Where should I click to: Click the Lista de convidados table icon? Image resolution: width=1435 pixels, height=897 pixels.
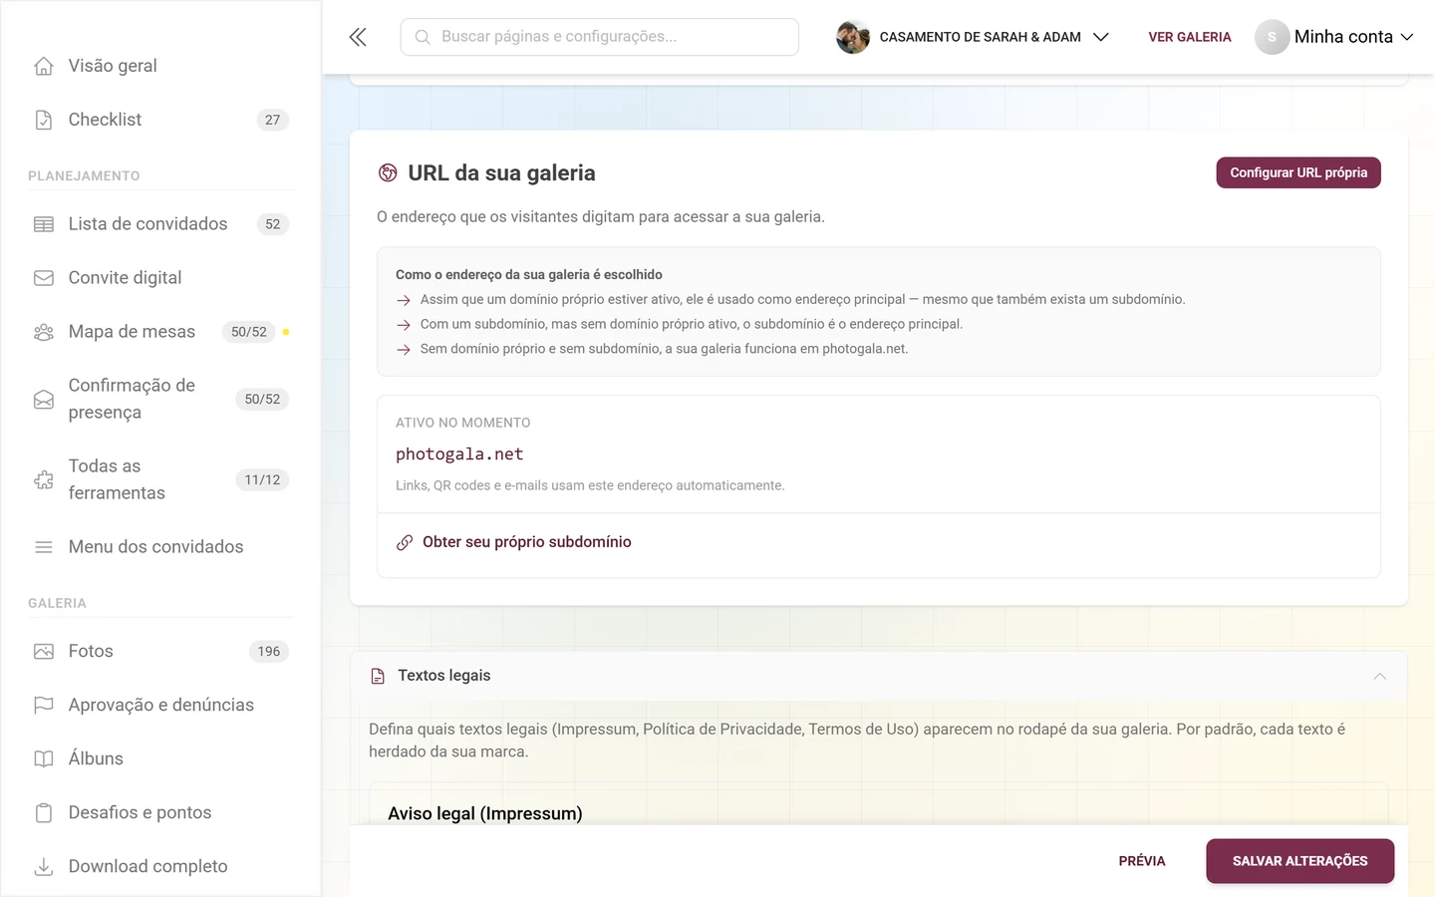click(x=44, y=224)
